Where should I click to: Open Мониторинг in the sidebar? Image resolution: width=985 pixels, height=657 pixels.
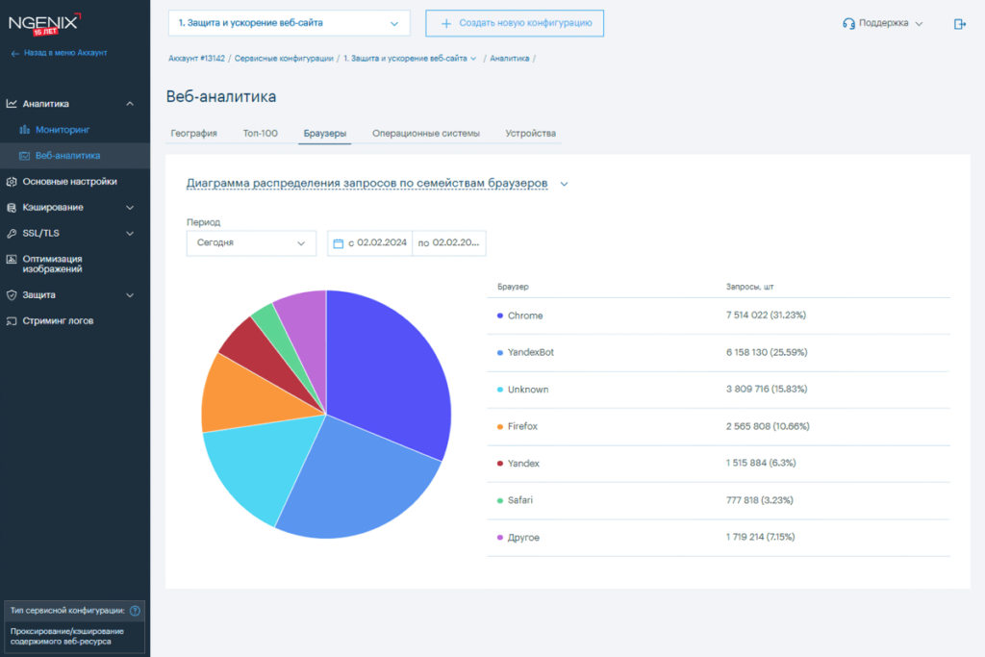click(63, 130)
